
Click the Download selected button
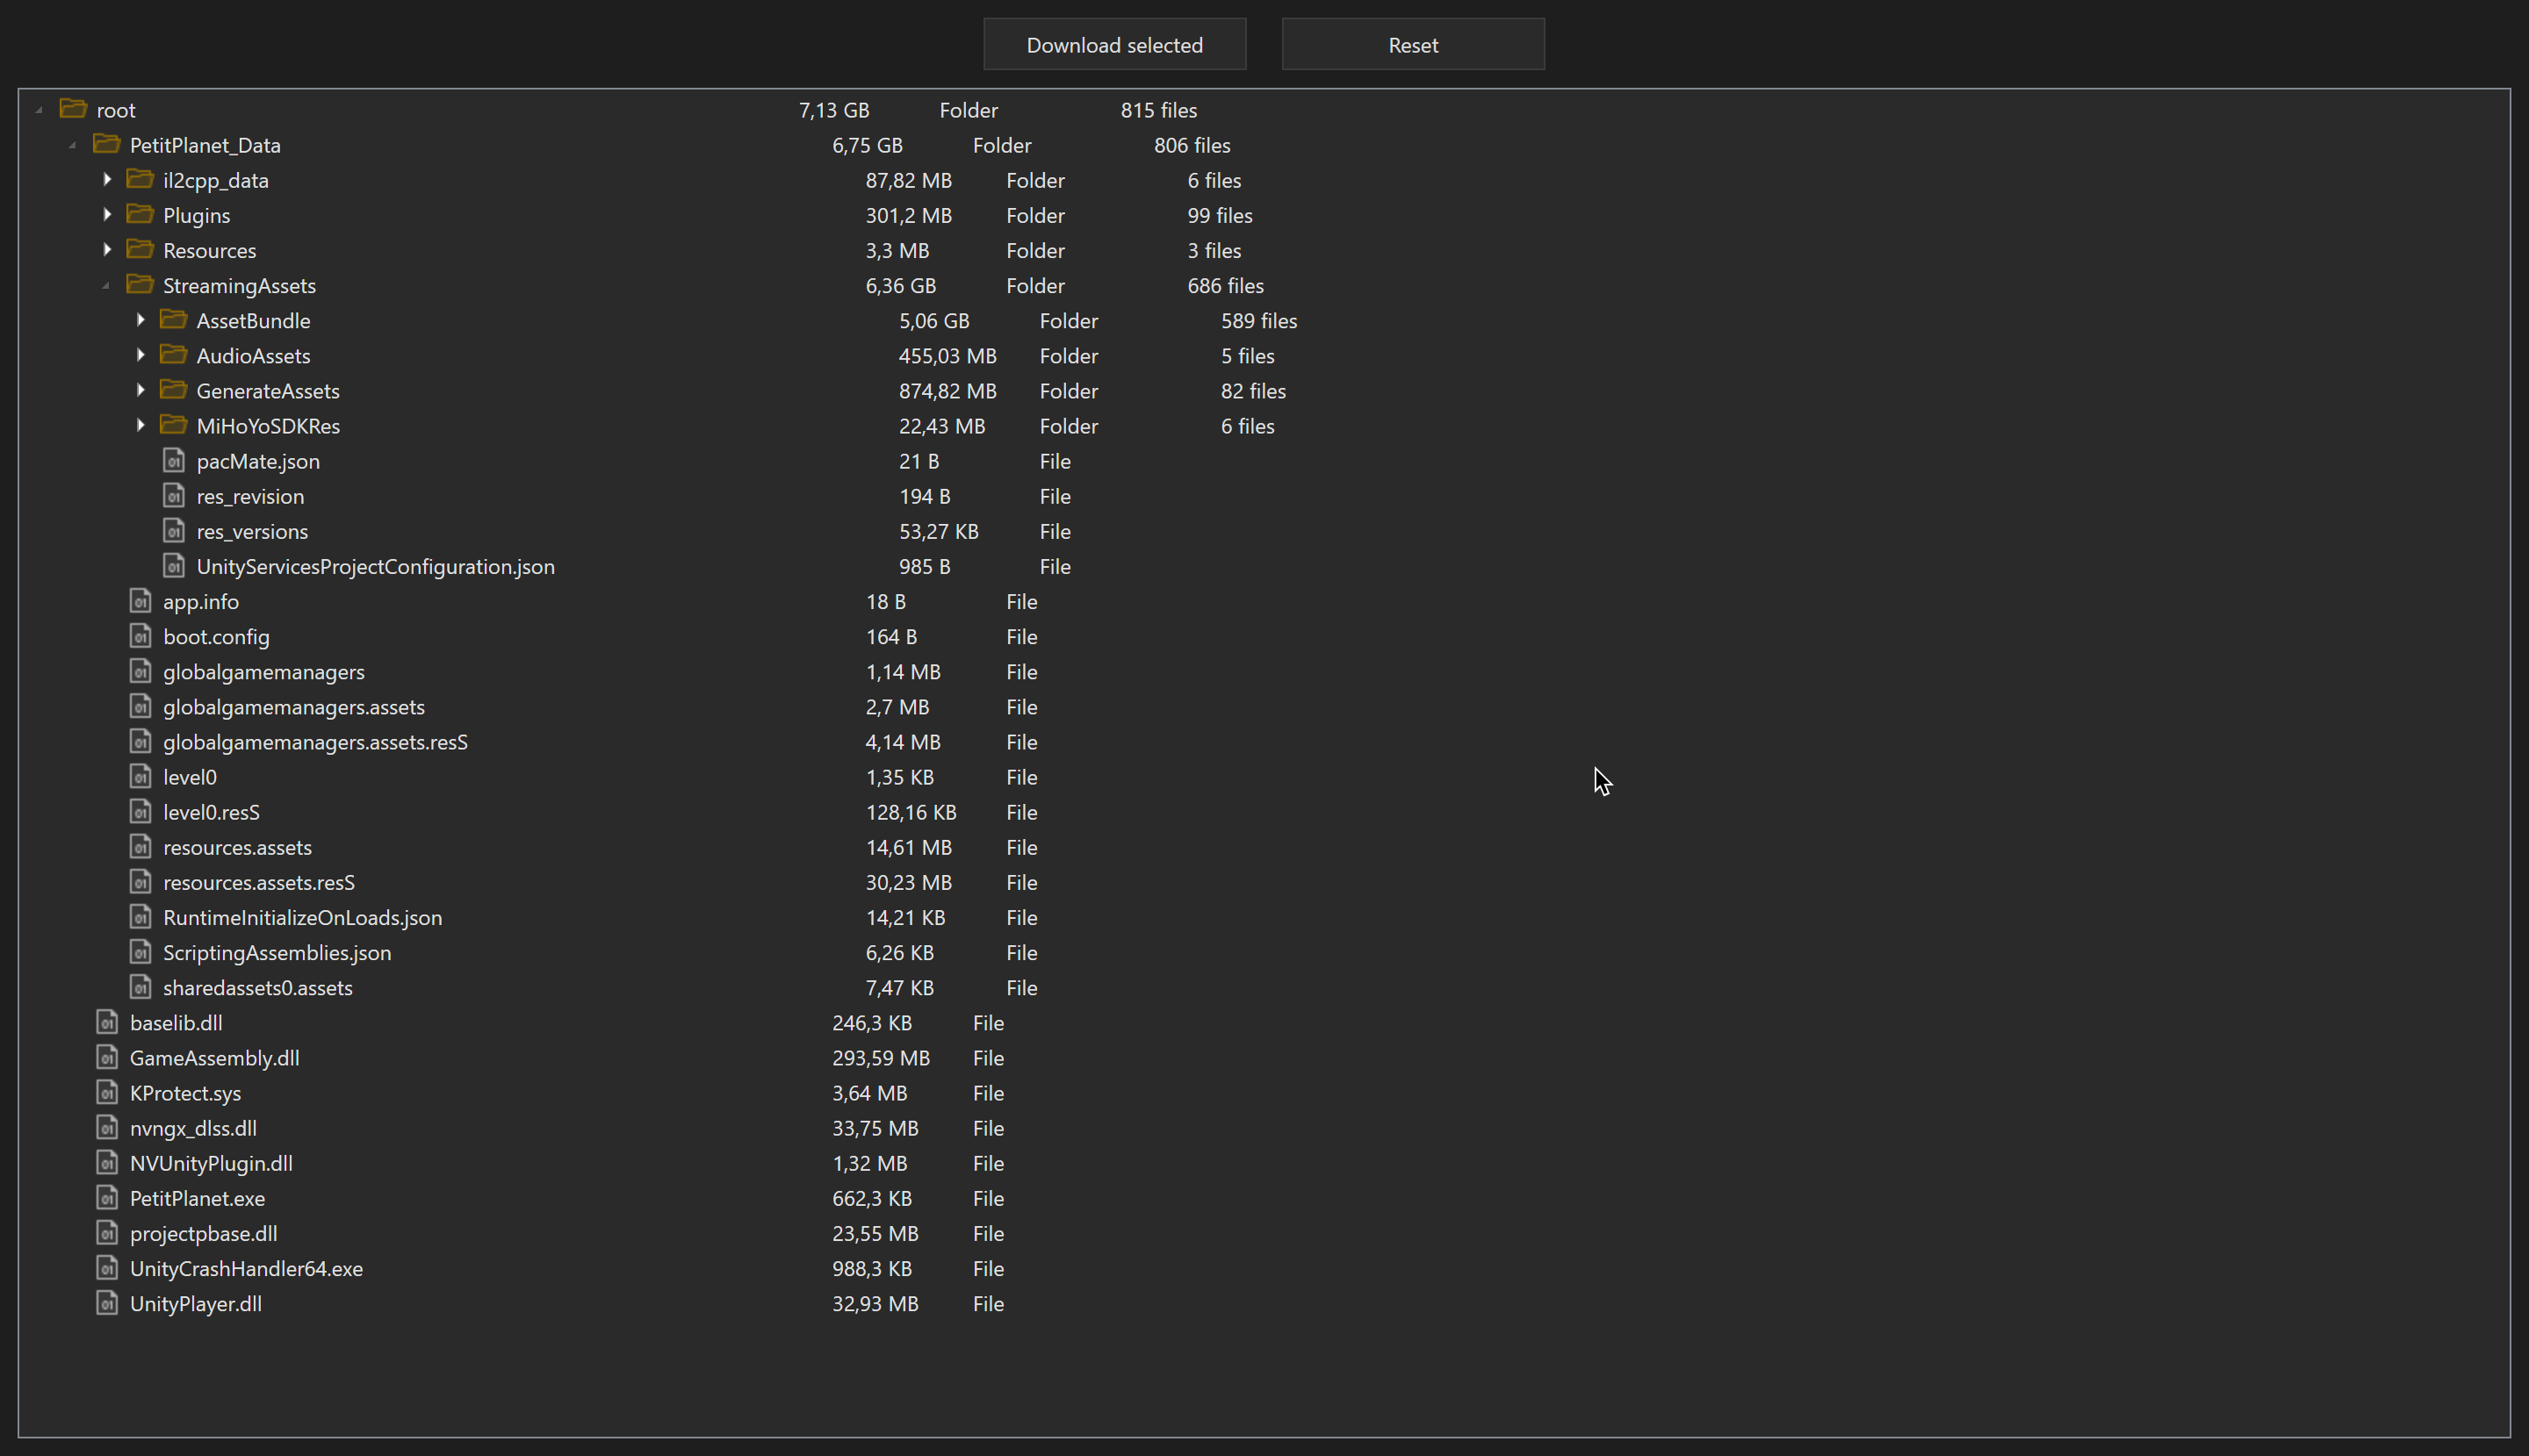point(1113,45)
